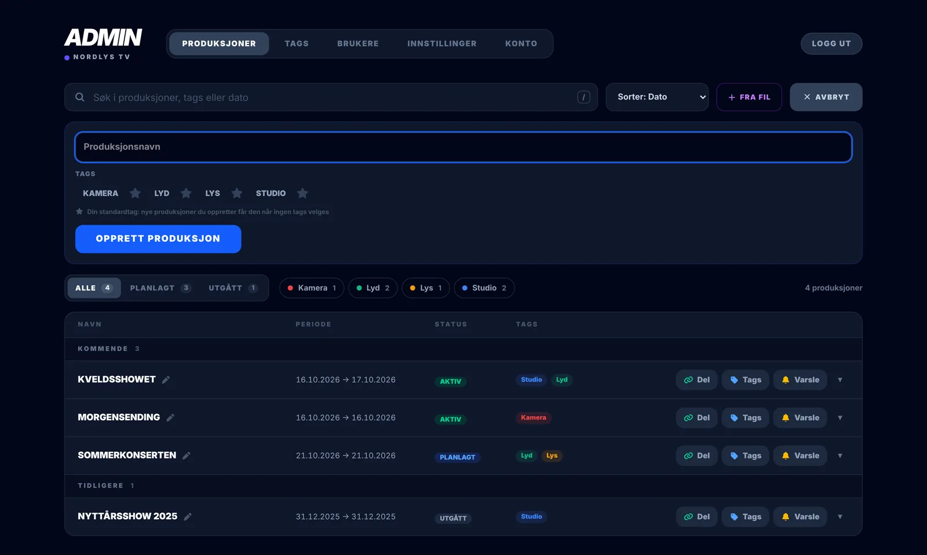Filter list by UTGÅTT status
This screenshot has height=555, width=927.
point(233,288)
